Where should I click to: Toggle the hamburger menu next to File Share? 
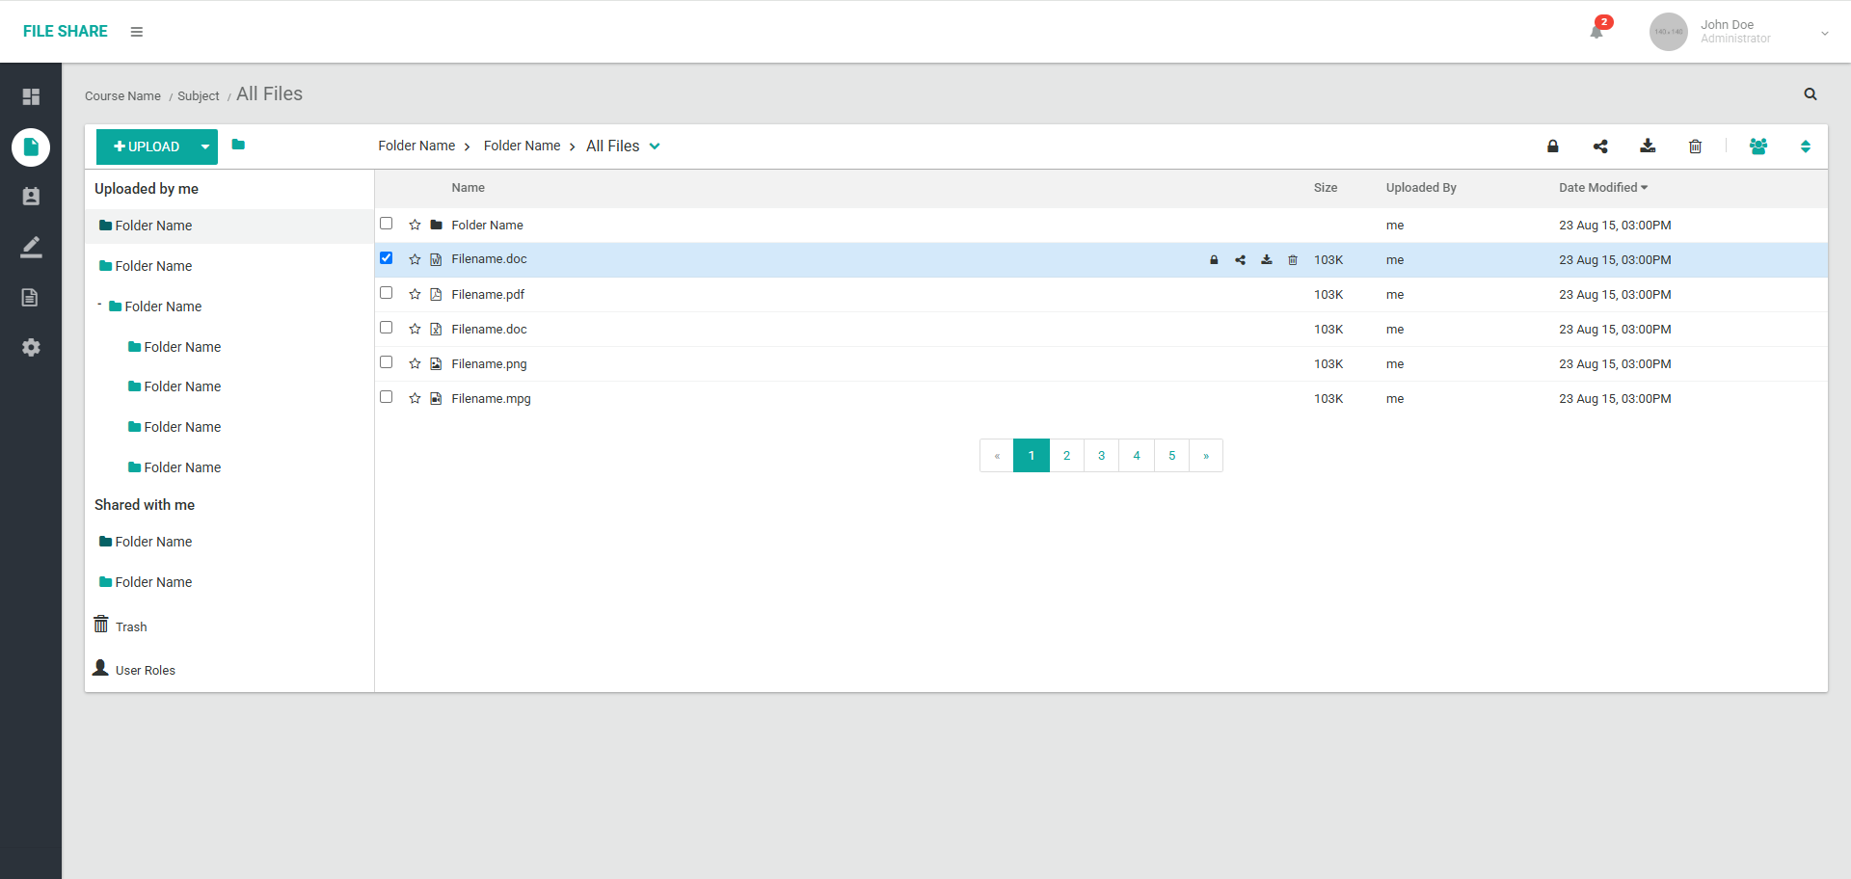(x=137, y=32)
